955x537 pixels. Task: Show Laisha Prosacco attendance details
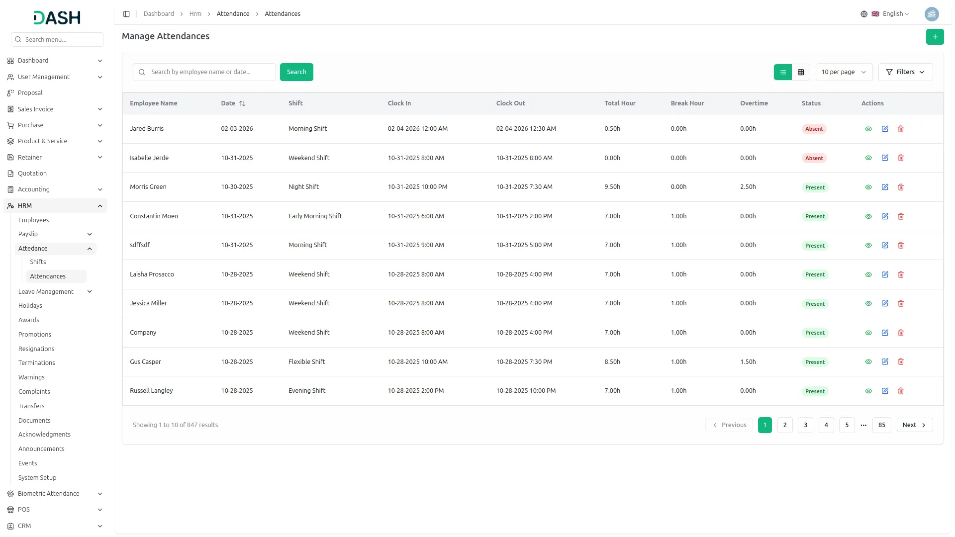point(868,274)
